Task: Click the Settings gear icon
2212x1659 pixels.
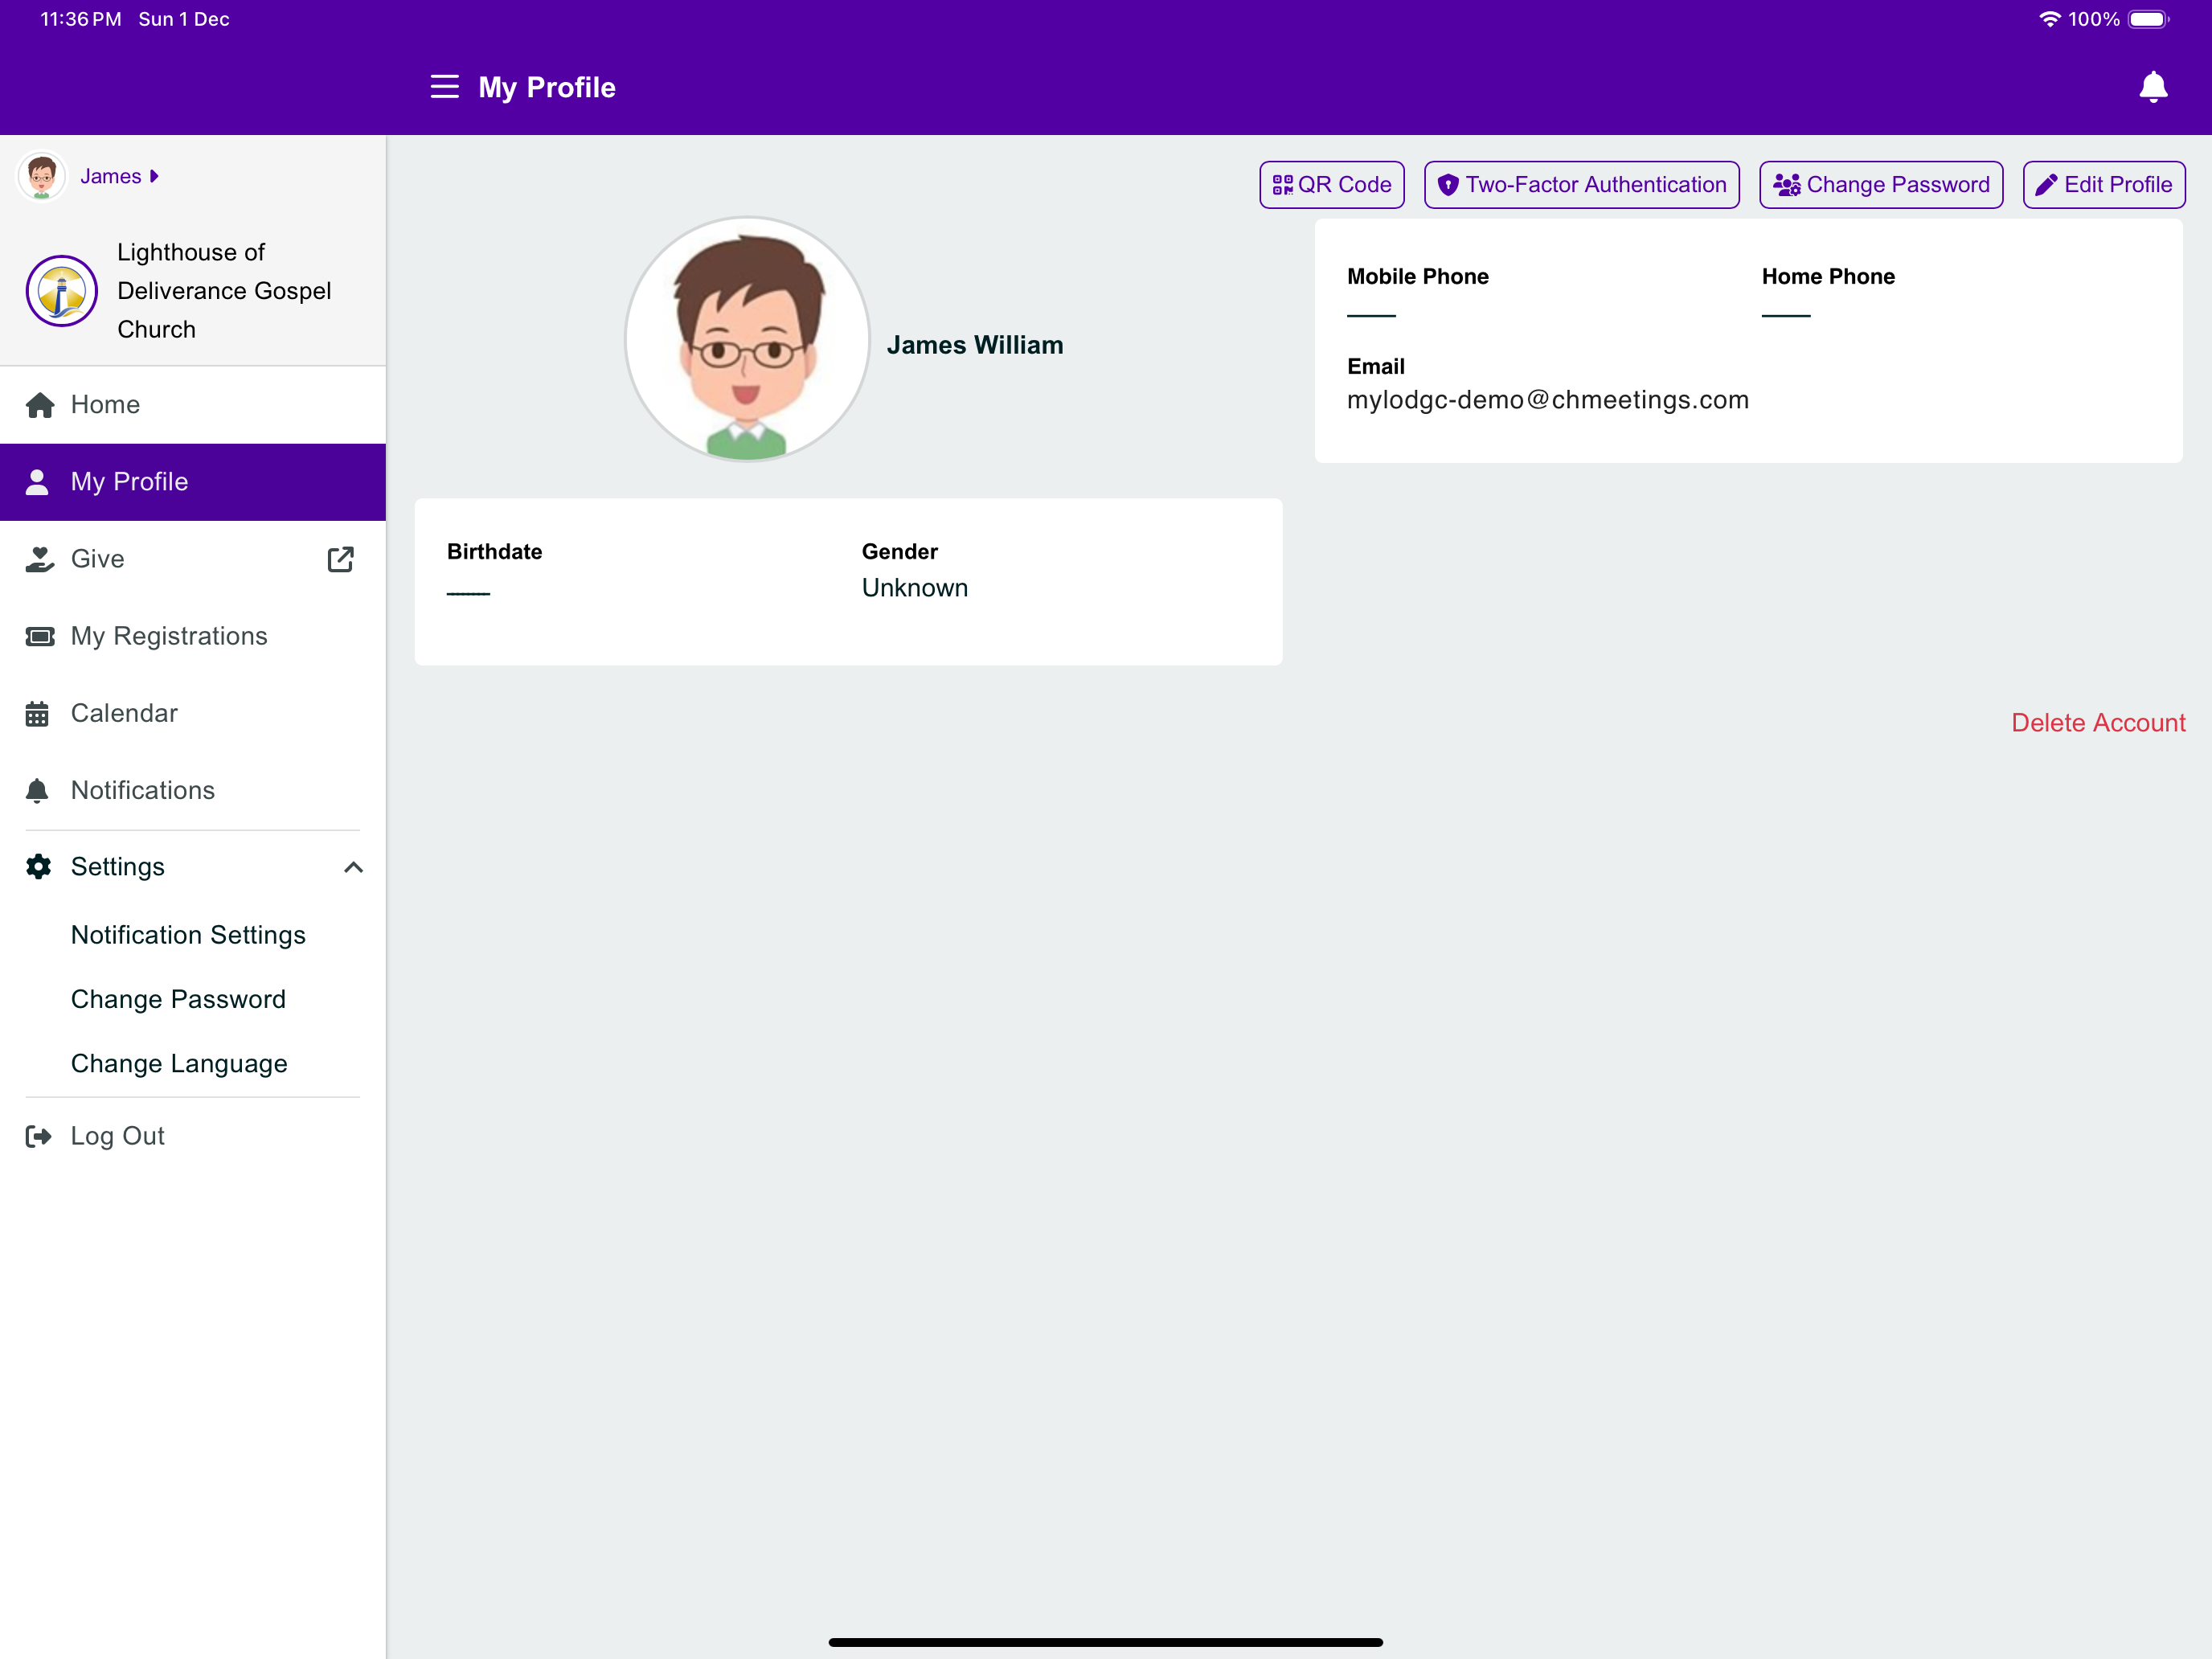Action: (38, 867)
